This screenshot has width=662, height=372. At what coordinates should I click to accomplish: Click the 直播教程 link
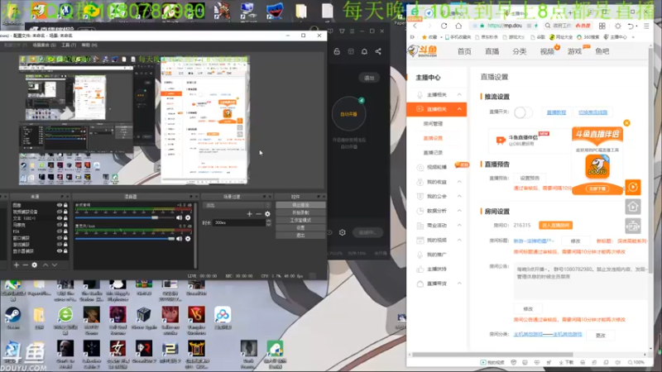pyautogui.click(x=556, y=112)
